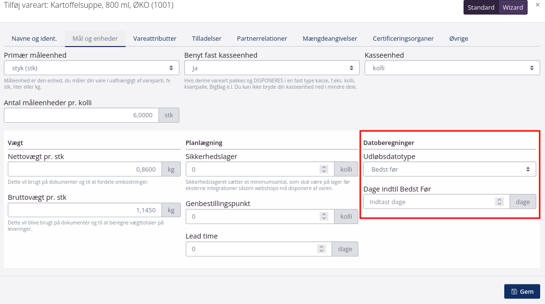This screenshot has height=304, width=545.
Task: Switch to the Vareattributter tab
Action: click(155, 38)
